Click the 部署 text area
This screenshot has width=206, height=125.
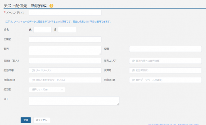[x=65, y=50]
